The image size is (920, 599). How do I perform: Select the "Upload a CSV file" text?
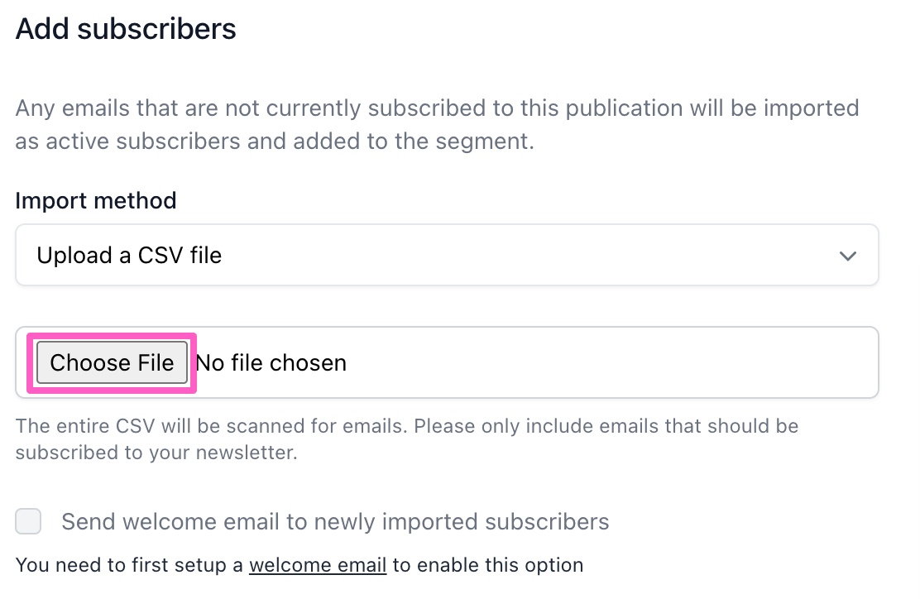[129, 256]
